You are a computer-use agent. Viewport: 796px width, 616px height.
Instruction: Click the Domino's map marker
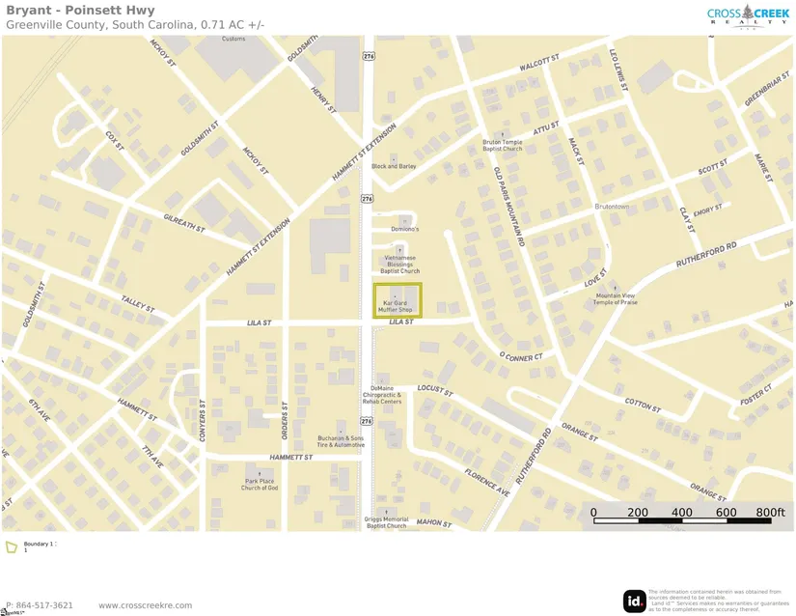pyautogui.click(x=403, y=221)
